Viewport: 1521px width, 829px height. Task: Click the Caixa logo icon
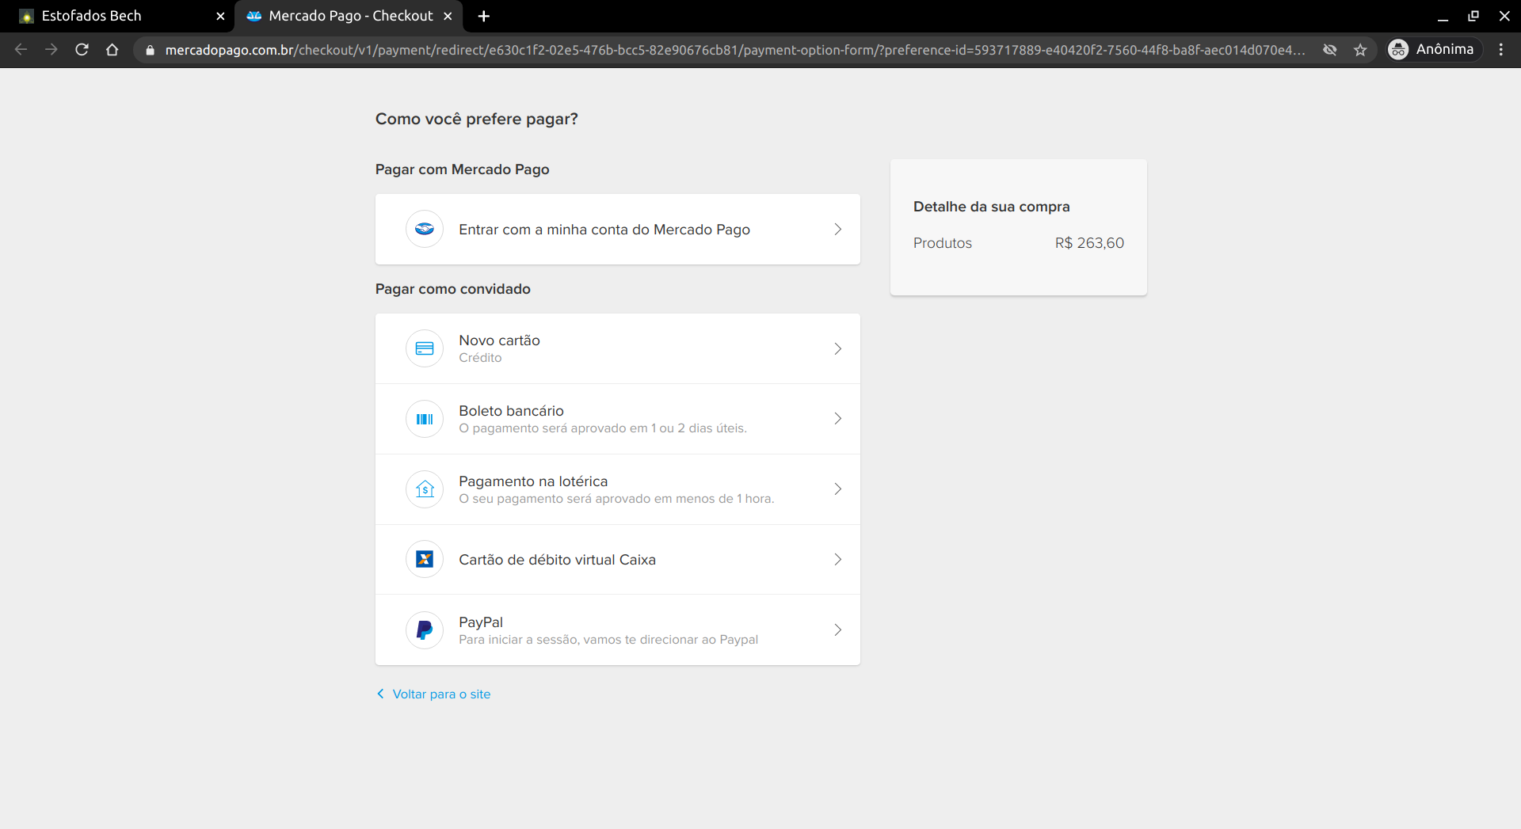(x=425, y=559)
